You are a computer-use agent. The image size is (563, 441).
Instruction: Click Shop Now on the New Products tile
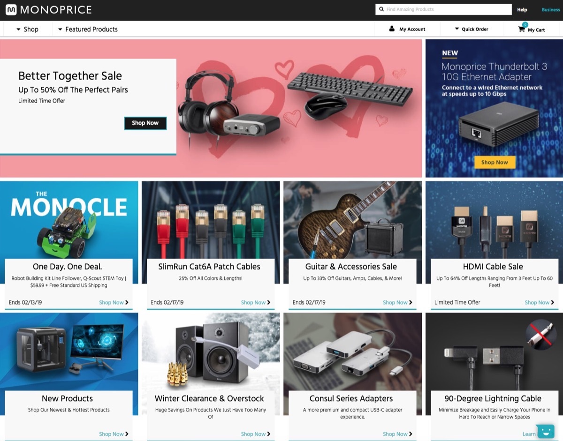(x=114, y=434)
